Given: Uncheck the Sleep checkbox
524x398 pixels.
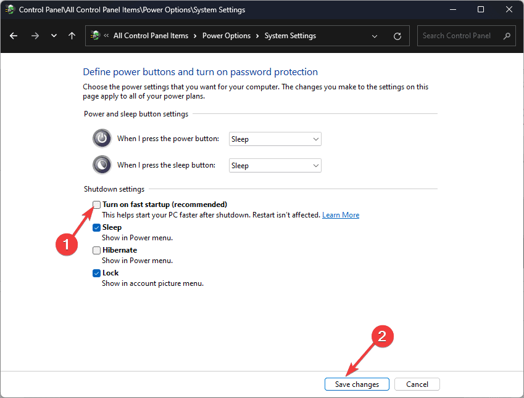Looking at the screenshot, I should (97, 227).
